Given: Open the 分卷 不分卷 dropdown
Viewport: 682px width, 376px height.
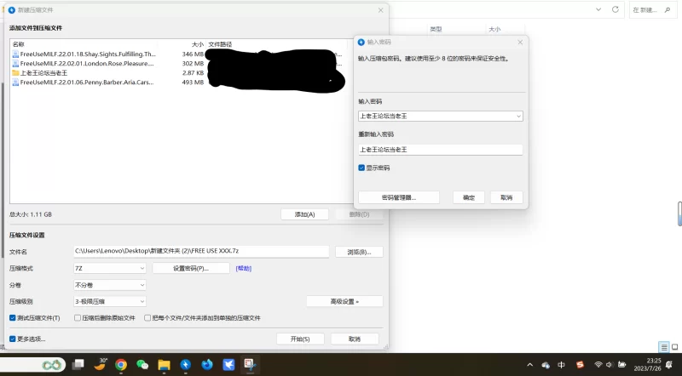Looking at the screenshot, I should (x=110, y=285).
